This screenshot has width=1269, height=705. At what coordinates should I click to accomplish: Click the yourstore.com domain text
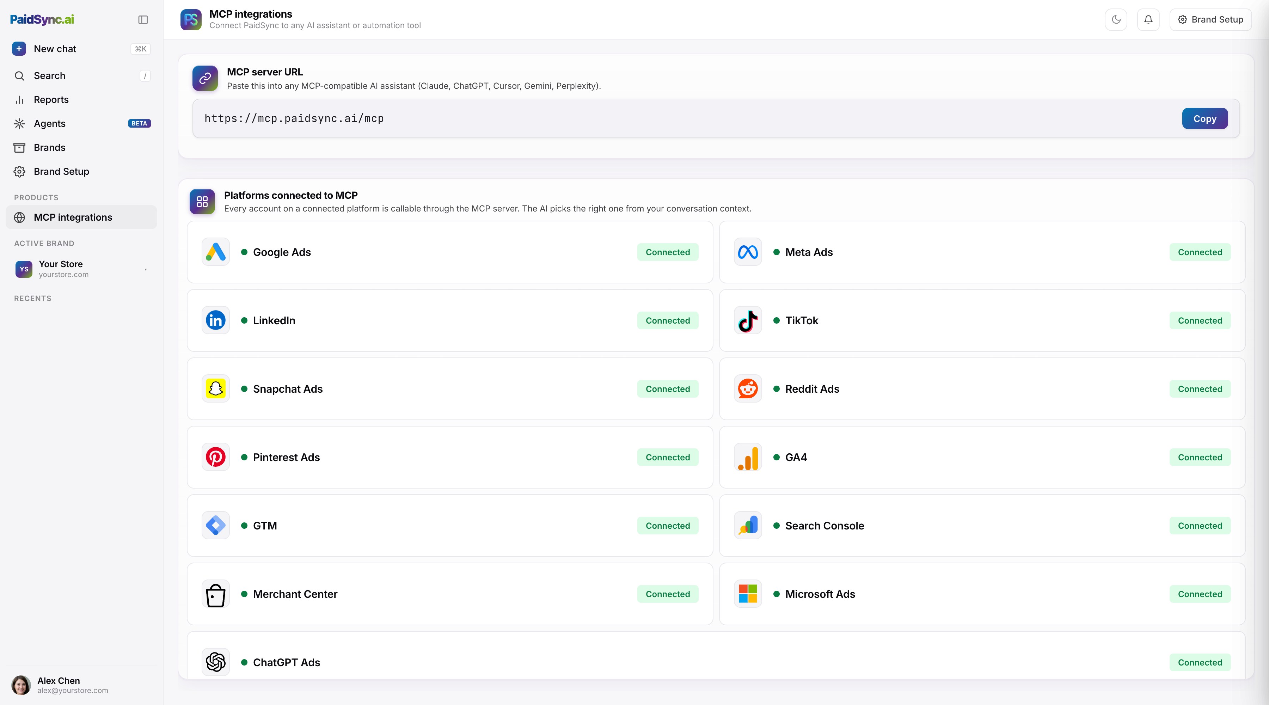click(x=63, y=274)
